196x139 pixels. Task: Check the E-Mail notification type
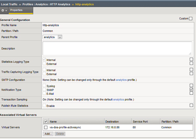44,93
